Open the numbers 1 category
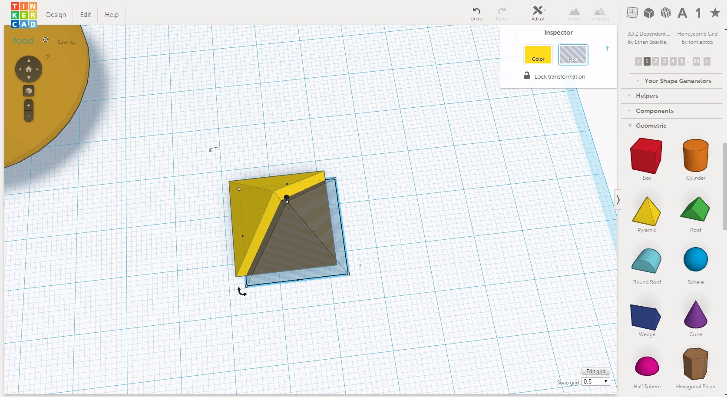The height and width of the screenshot is (397, 727). click(698, 13)
